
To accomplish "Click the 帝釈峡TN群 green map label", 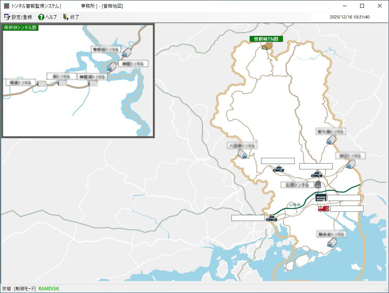I will coord(266,39).
